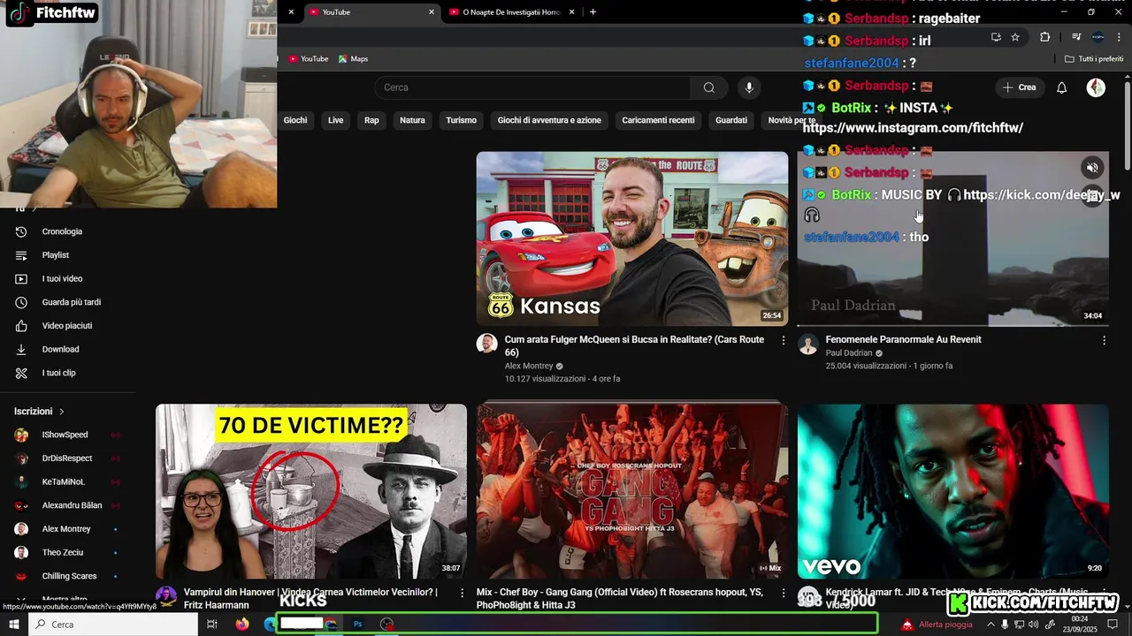This screenshot has width=1132, height=636.
Task: Unmute the Paul Dadrian video preview
Action: [x=1092, y=168]
